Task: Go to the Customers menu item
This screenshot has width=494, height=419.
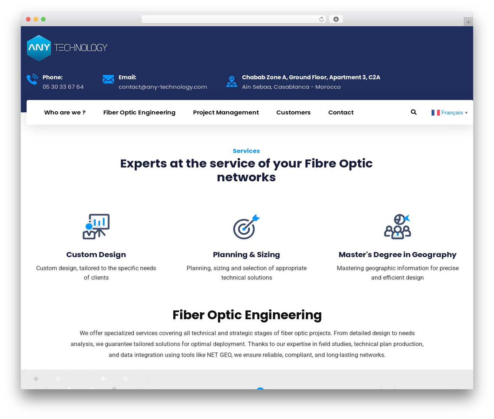Action: click(293, 112)
